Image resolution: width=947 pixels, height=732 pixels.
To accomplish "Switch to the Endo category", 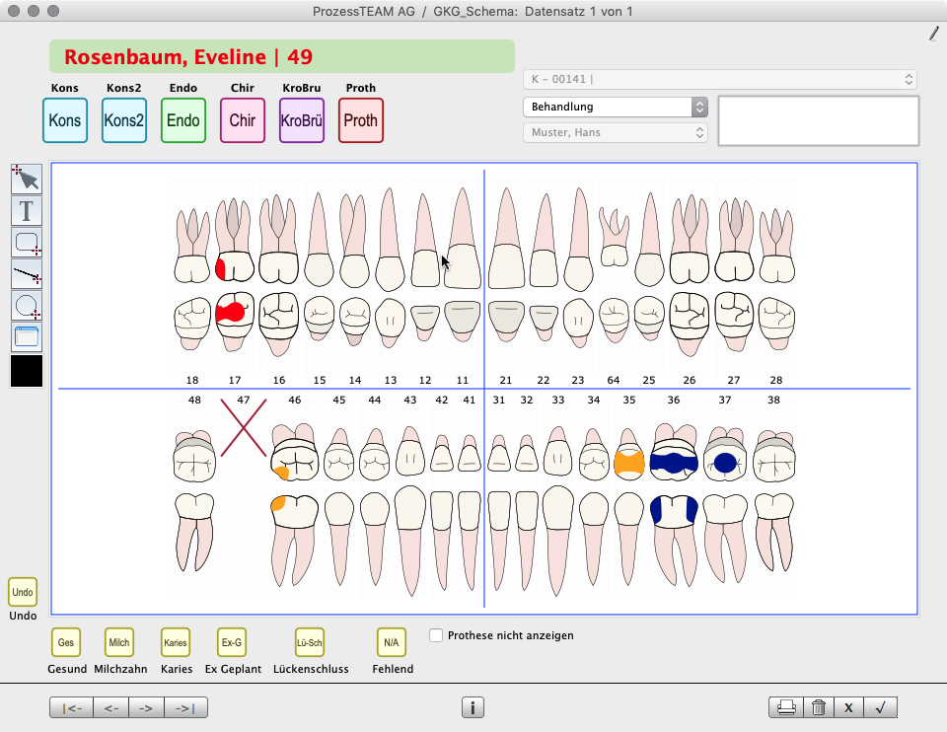I will 182,120.
